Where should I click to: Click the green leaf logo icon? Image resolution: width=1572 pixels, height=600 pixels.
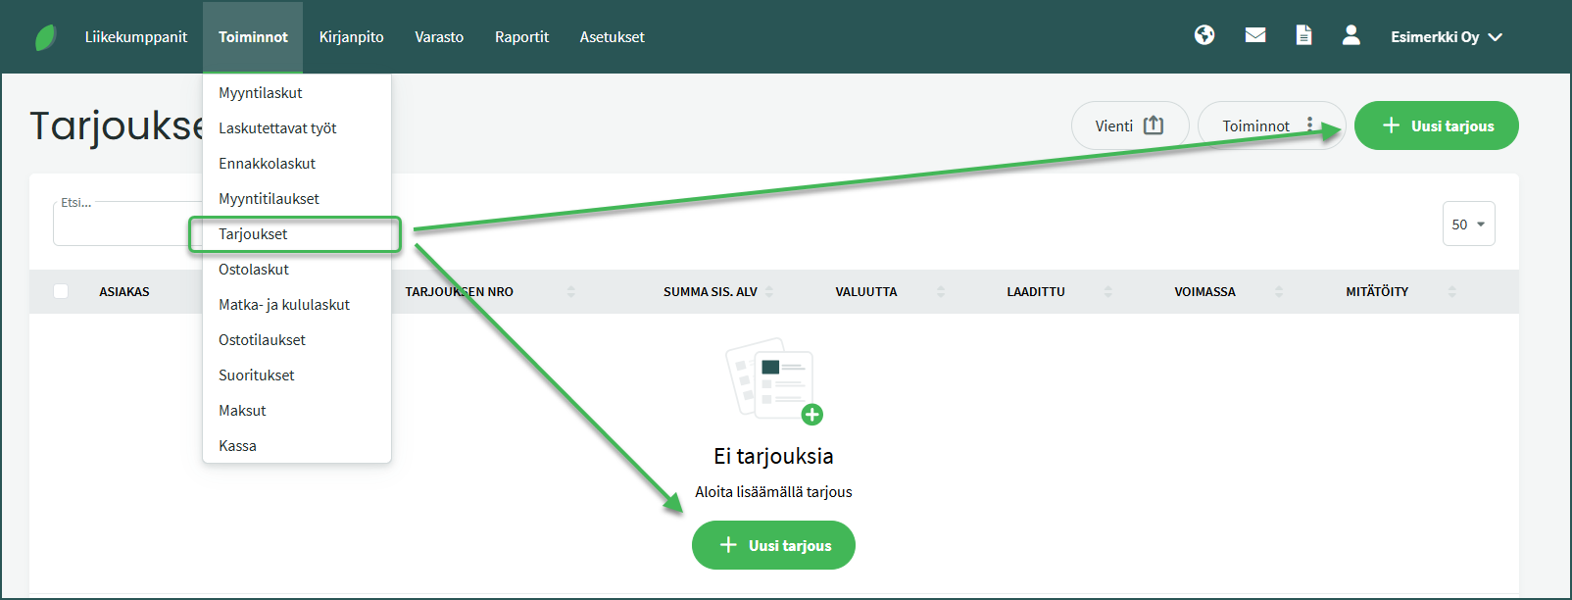[45, 37]
